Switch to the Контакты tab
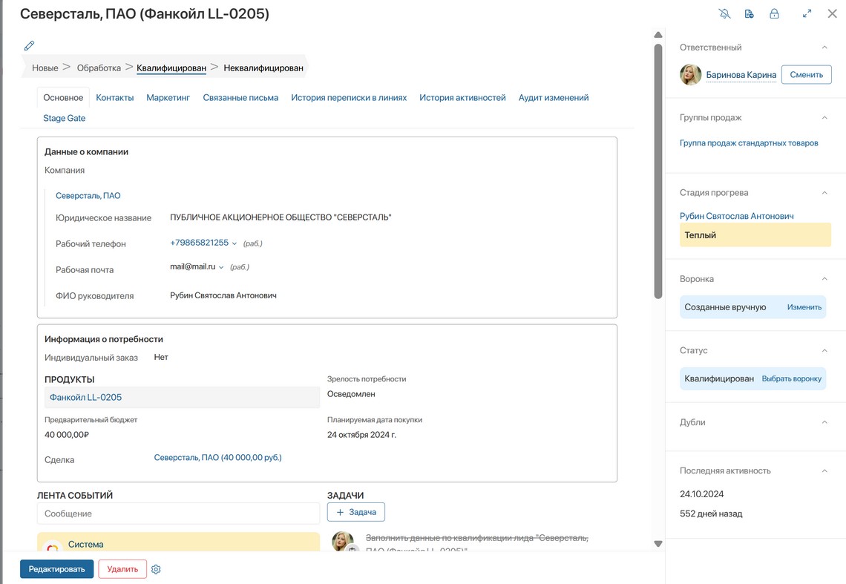The image size is (846, 584). [x=115, y=98]
